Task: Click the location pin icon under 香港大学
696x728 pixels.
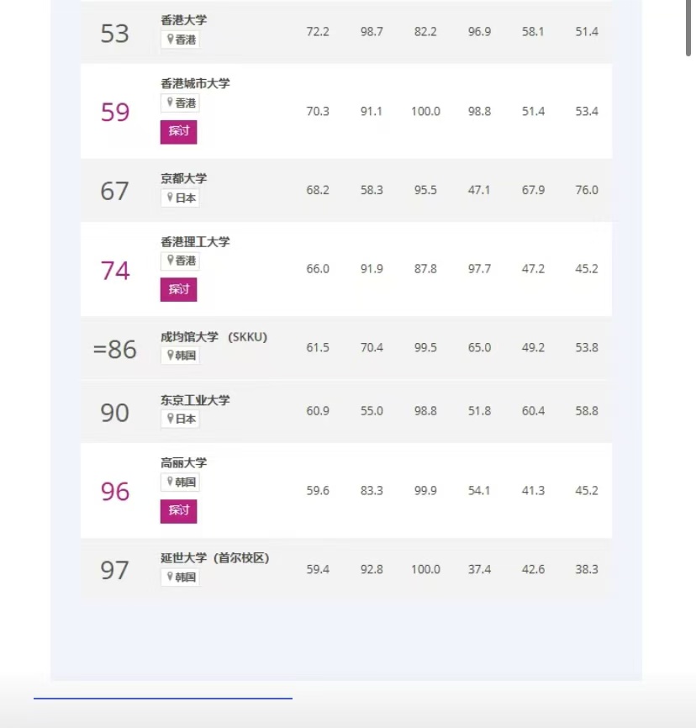Action: pos(171,39)
